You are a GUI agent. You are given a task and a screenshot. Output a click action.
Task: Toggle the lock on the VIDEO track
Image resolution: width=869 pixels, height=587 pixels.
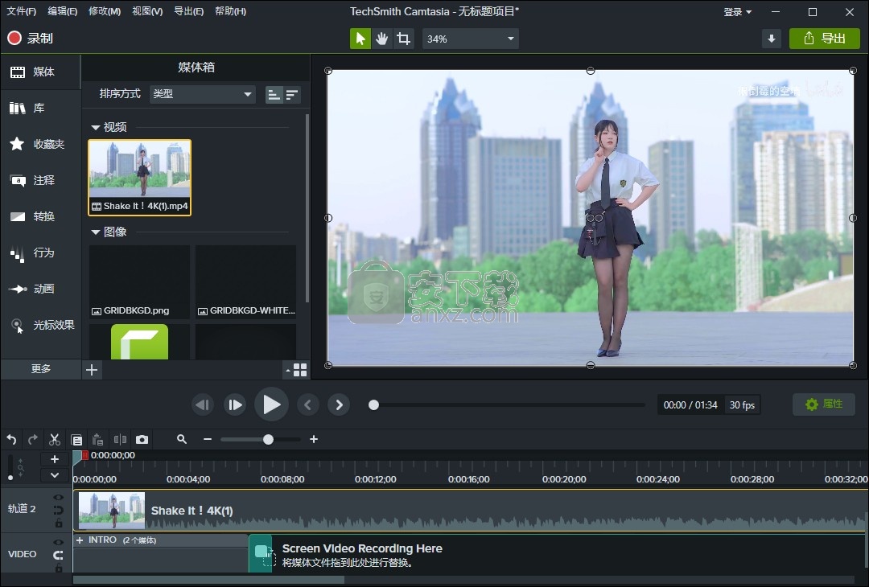59,569
